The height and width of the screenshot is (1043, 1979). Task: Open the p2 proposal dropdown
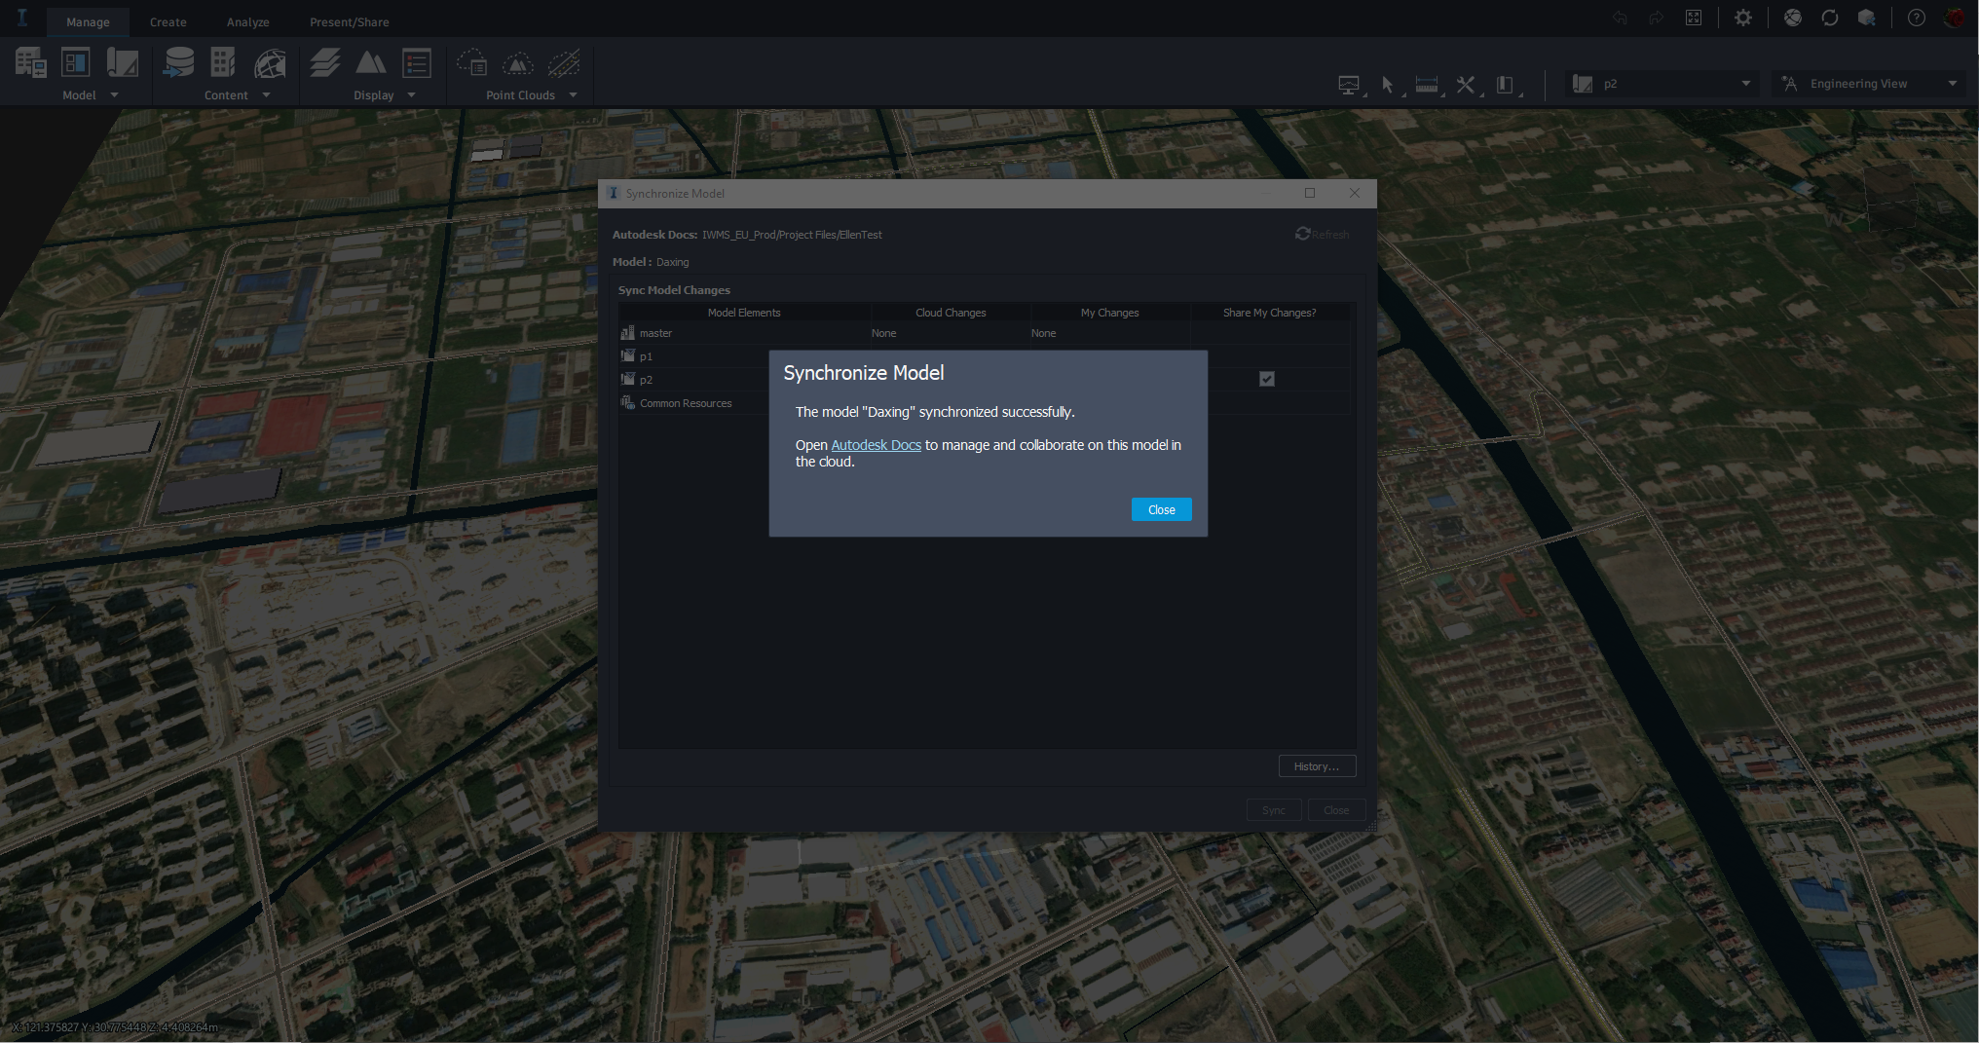pyautogui.click(x=1662, y=84)
